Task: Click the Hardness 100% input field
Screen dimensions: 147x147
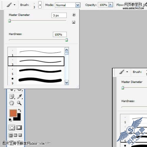Action: pyautogui.click(x=60, y=34)
